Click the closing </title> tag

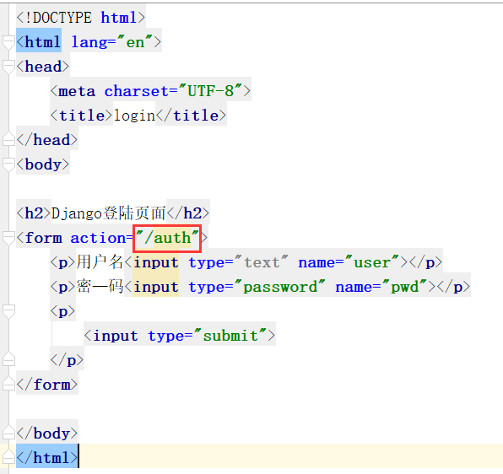coord(192,116)
